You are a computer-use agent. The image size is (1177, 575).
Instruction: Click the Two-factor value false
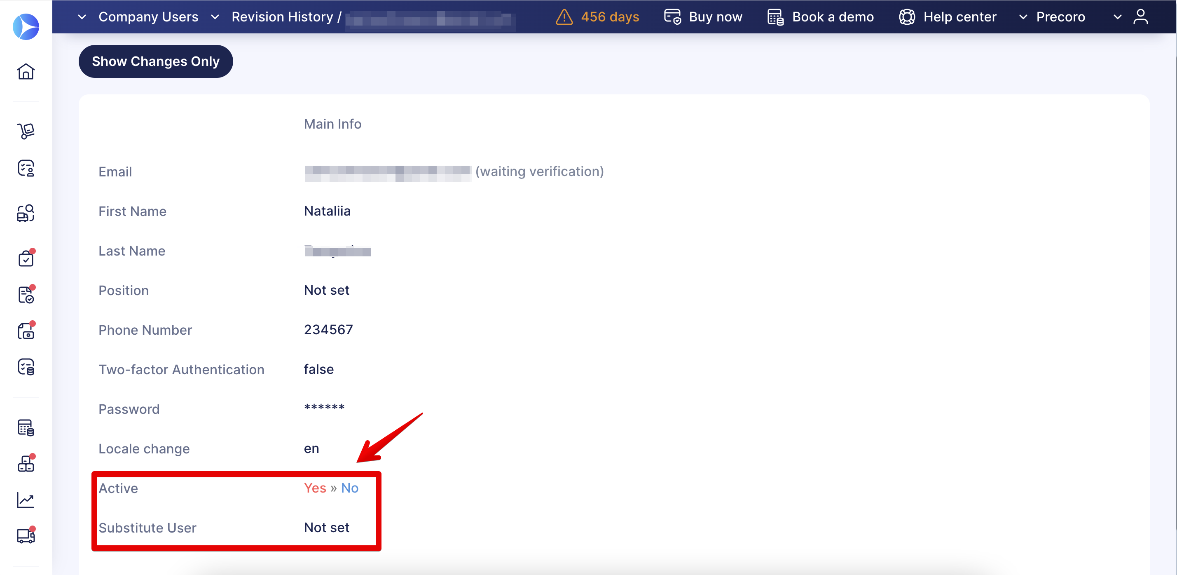[x=319, y=369]
